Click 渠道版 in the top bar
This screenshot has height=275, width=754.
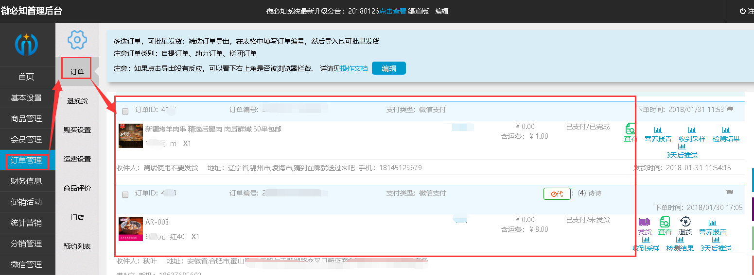tap(419, 11)
